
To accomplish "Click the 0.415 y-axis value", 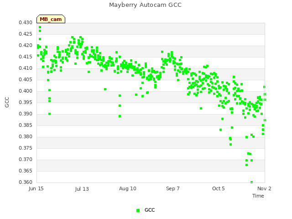I will (x=26, y=57).
